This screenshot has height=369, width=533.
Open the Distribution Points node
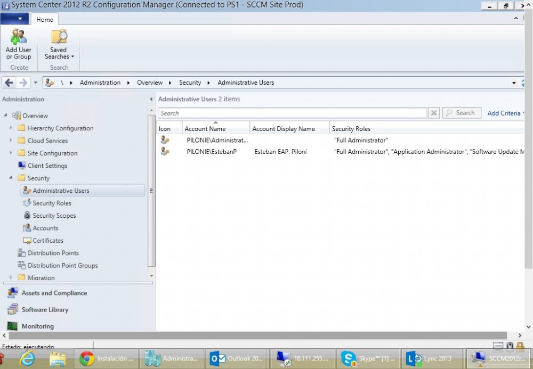click(53, 253)
